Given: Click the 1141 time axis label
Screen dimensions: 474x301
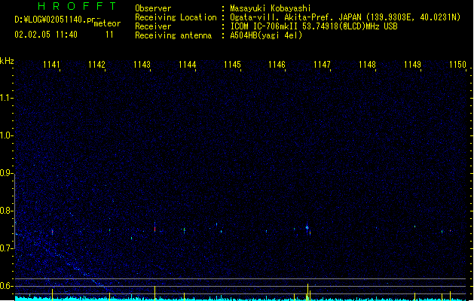Looking at the screenshot, I should [51, 65].
